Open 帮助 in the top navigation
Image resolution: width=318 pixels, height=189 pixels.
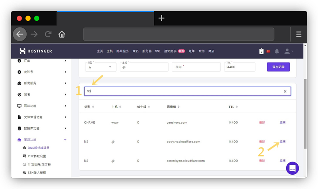202,51
